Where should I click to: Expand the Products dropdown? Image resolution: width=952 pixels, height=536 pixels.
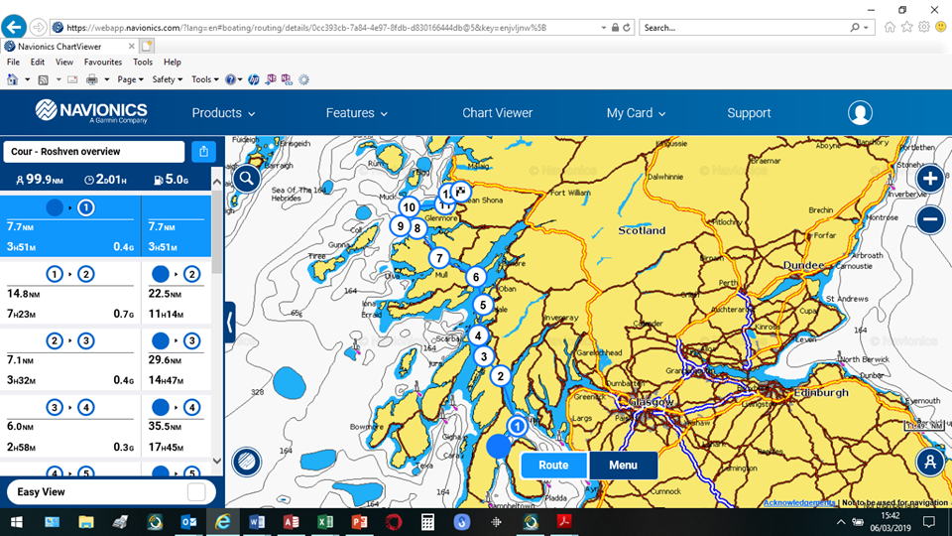223,113
